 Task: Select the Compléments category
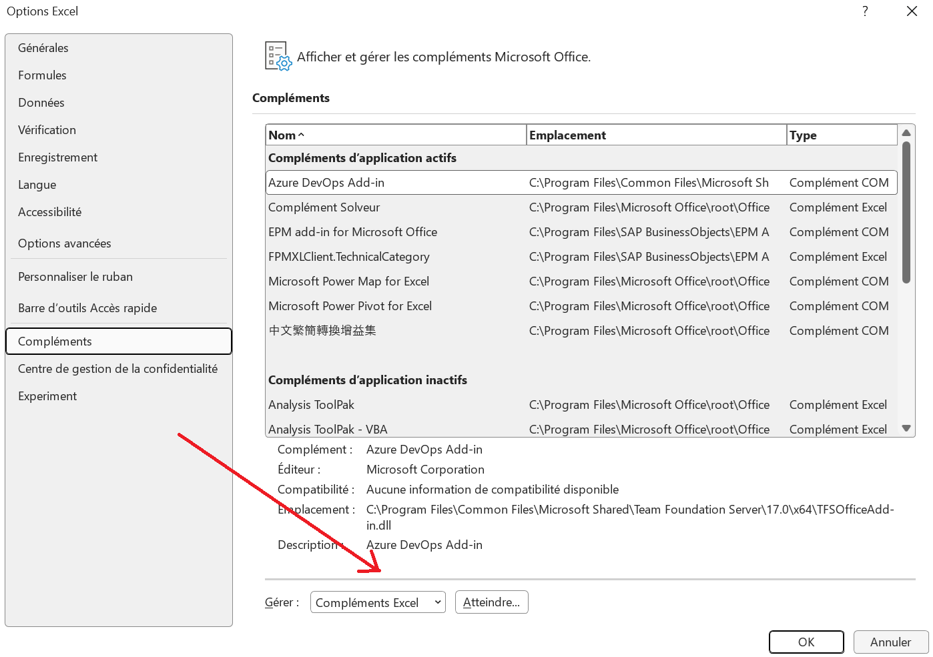click(x=119, y=341)
